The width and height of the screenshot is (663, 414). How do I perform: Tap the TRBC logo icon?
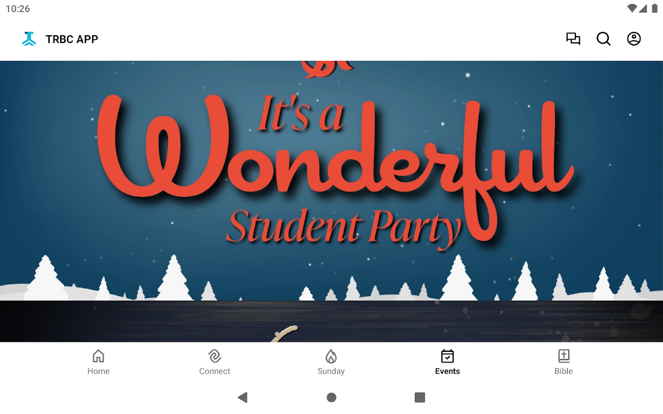click(x=29, y=39)
